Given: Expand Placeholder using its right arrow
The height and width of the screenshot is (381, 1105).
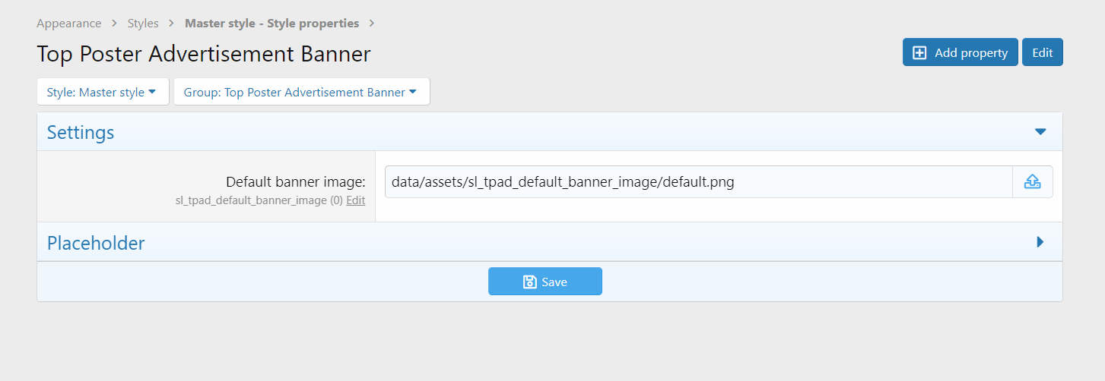Looking at the screenshot, I should tap(1040, 242).
